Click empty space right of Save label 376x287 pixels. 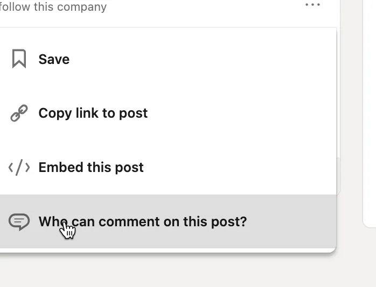click(215, 59)
